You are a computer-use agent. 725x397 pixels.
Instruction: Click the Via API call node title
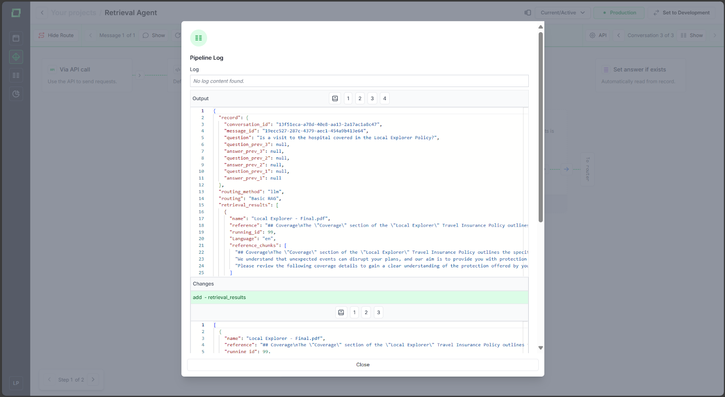(75, 69)
